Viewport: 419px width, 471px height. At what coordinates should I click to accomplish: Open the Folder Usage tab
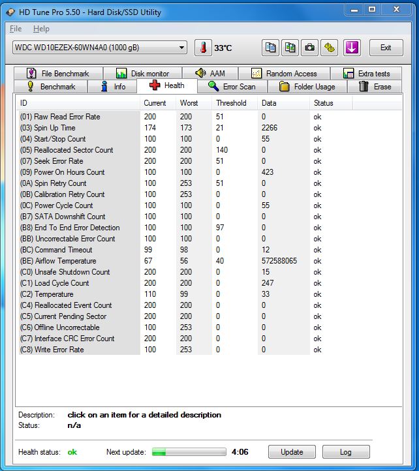coord(307,87)
